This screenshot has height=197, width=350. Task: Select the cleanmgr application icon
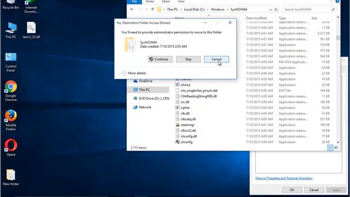177,125
